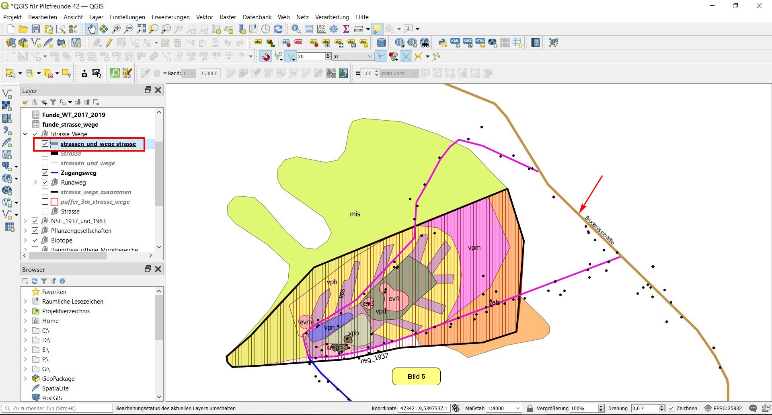
Task: Expand the Rundweg layer group
Action: point(35,183)
